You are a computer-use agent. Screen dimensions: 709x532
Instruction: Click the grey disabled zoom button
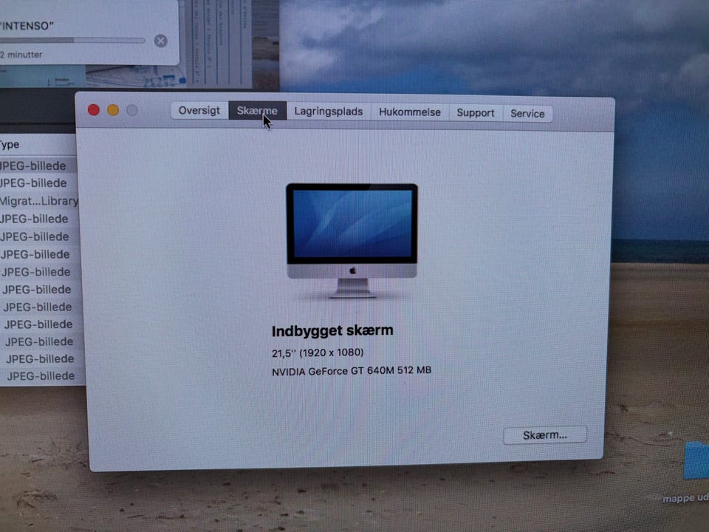coord(132,110)
